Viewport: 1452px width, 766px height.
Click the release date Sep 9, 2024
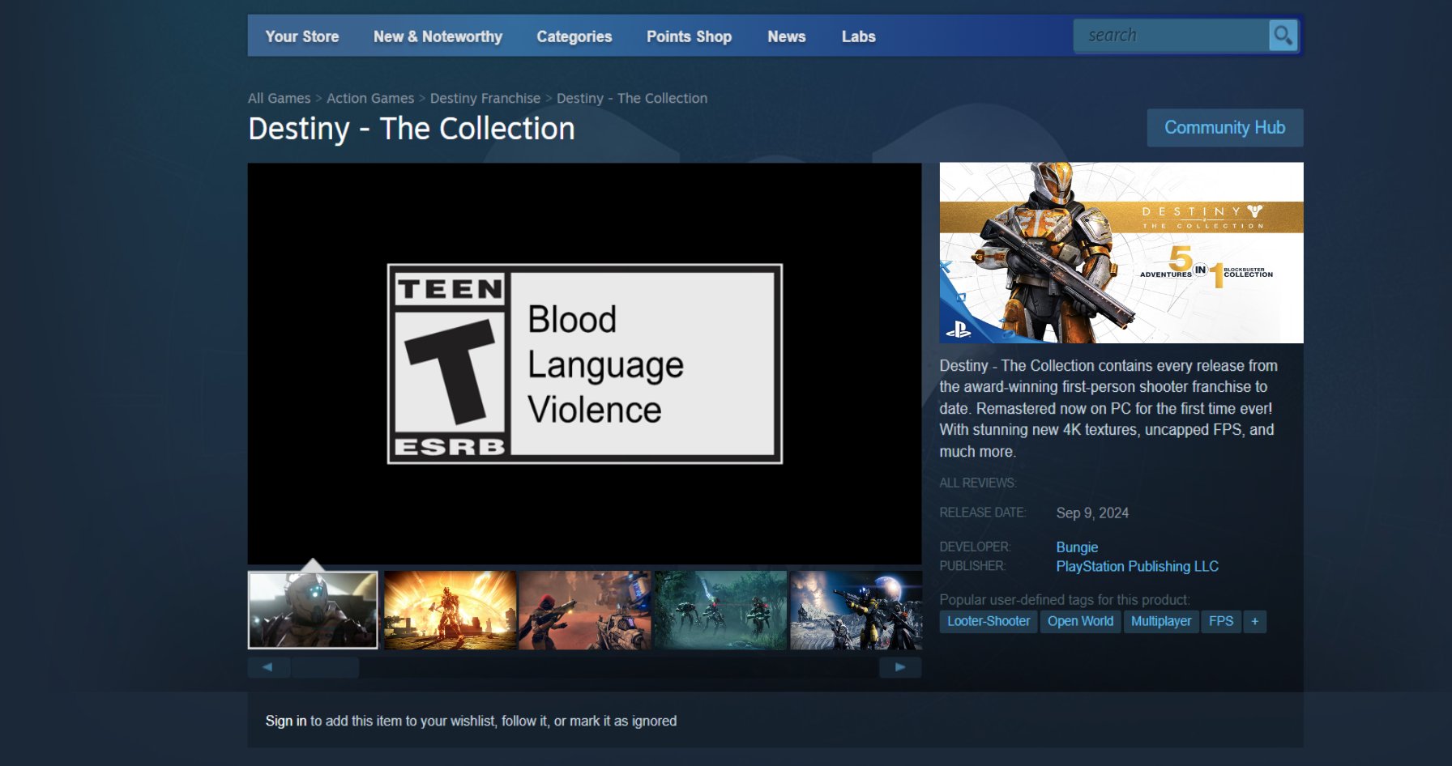coord(1092,513)
